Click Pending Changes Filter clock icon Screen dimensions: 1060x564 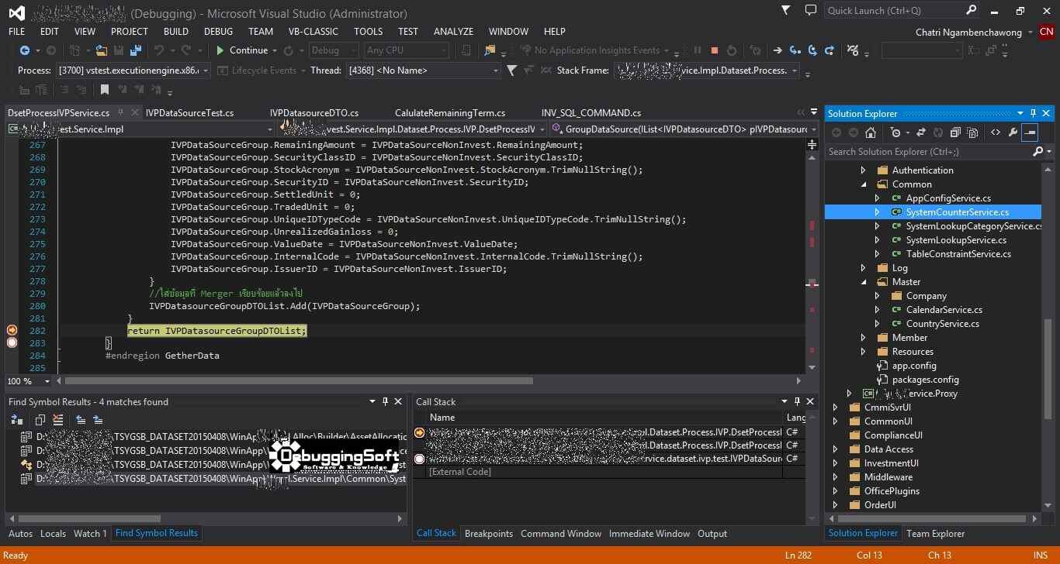(x=895, y=132)
